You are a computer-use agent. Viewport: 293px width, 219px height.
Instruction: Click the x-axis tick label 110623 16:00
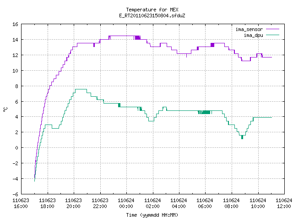[21, 203]
